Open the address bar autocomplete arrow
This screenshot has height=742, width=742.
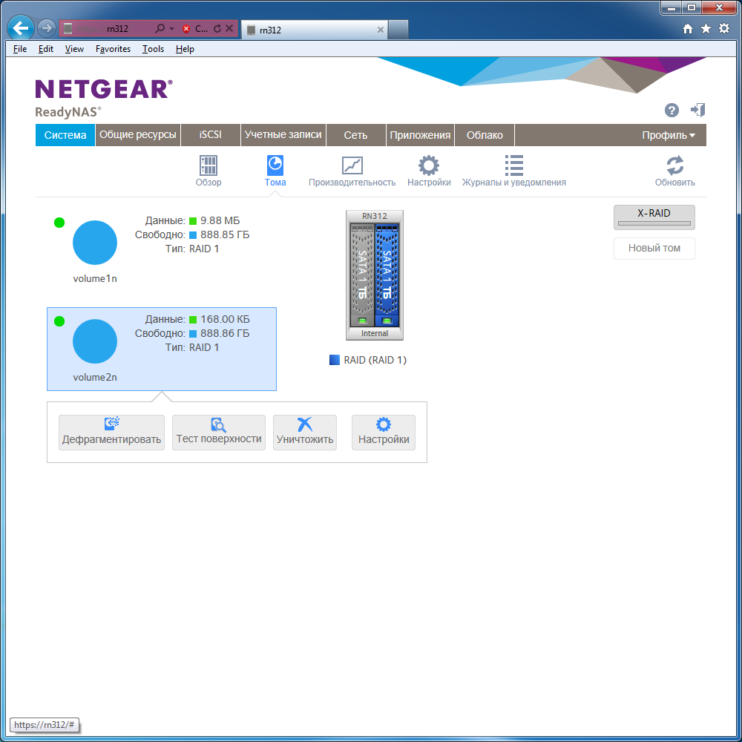click(x=172, y=29)
